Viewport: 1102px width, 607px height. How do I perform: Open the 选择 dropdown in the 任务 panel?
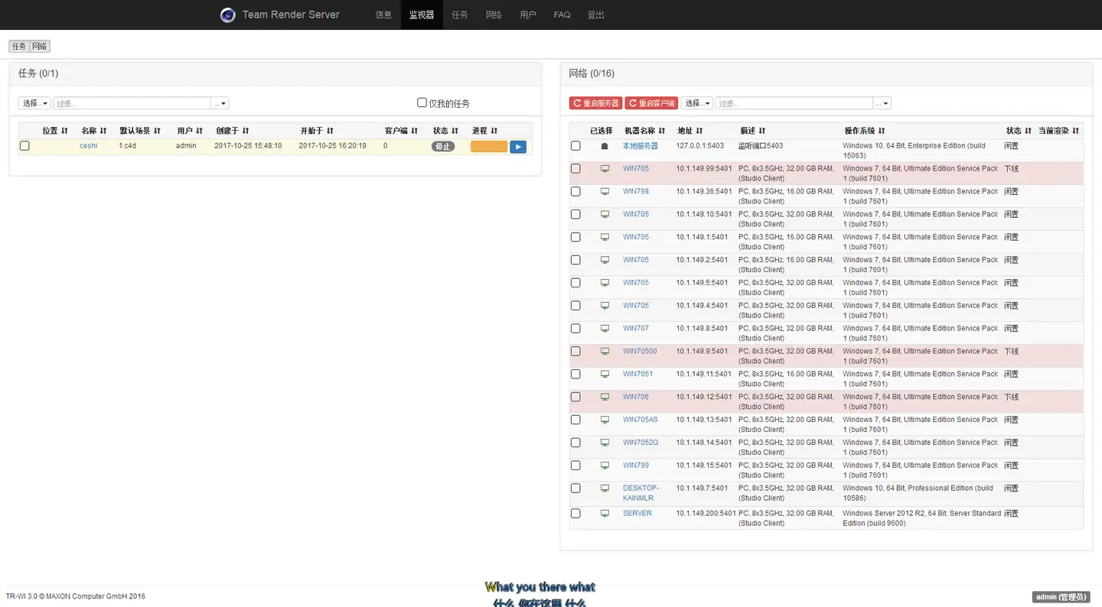tap(34, 103)
